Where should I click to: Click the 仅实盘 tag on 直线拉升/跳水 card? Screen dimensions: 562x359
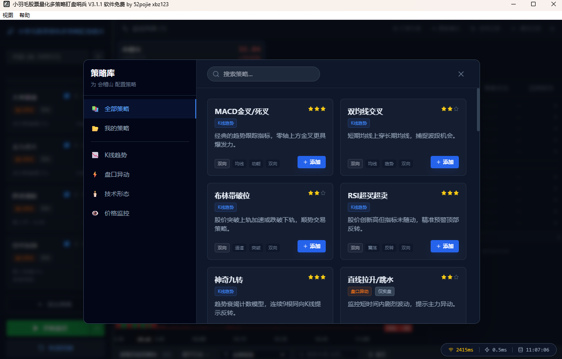click(x=385, y=291)
